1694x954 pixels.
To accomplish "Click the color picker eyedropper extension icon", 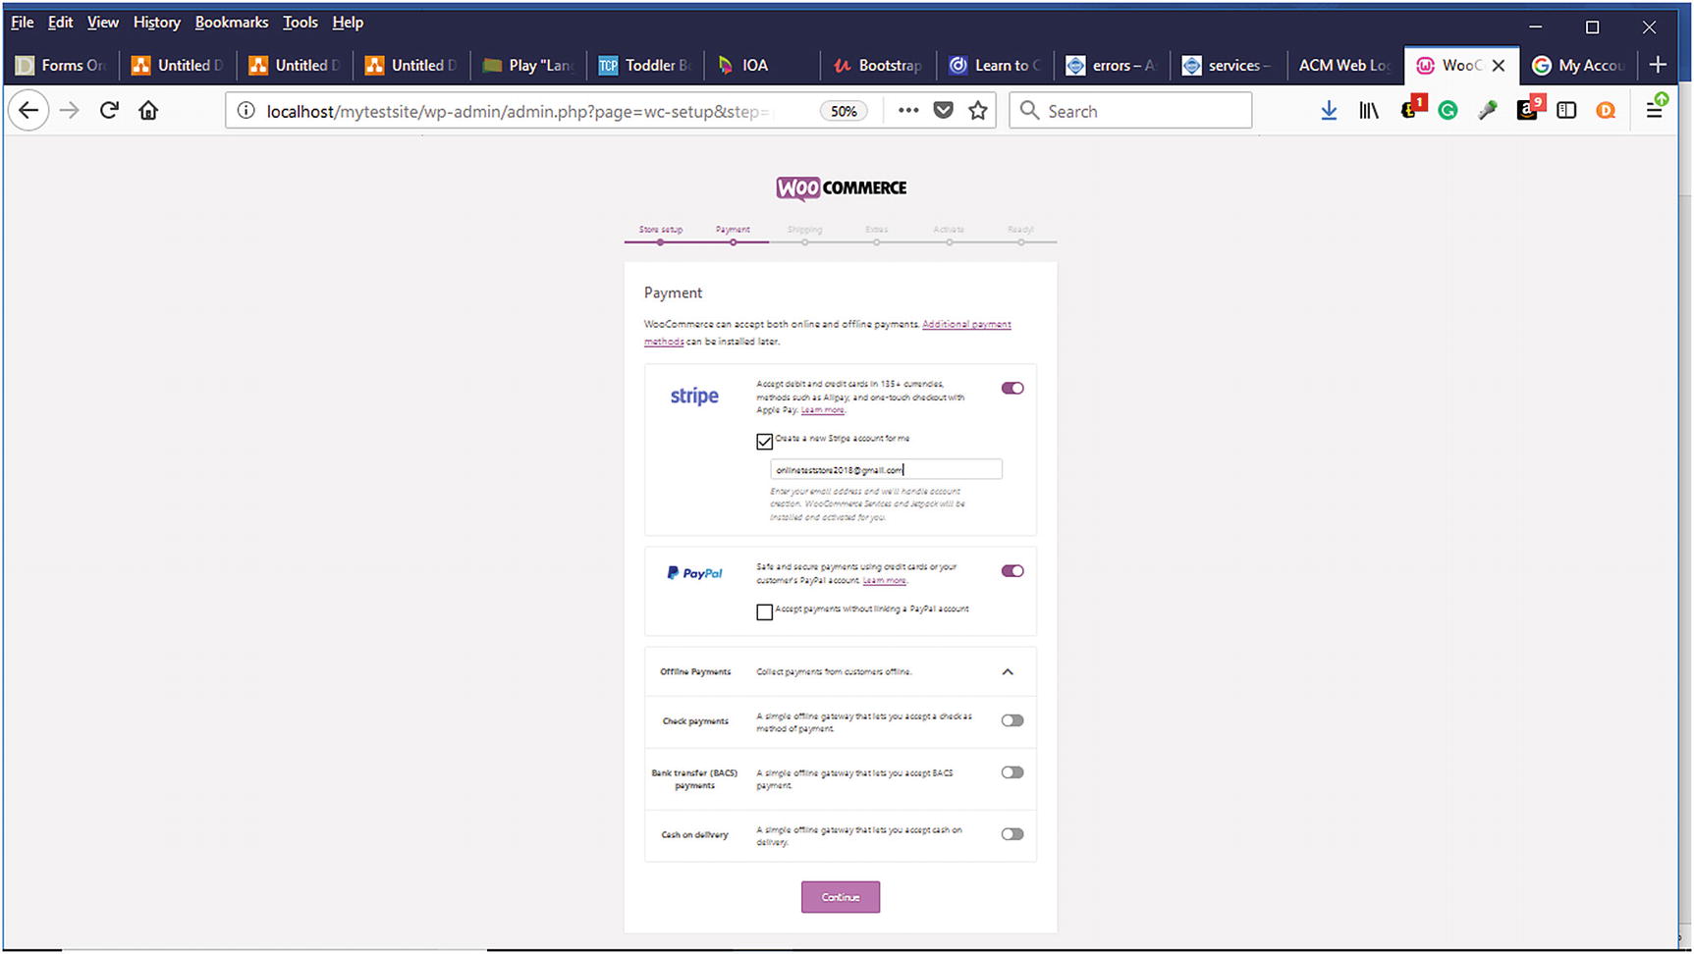I will pyautogui.click(x=1488, y=111).
